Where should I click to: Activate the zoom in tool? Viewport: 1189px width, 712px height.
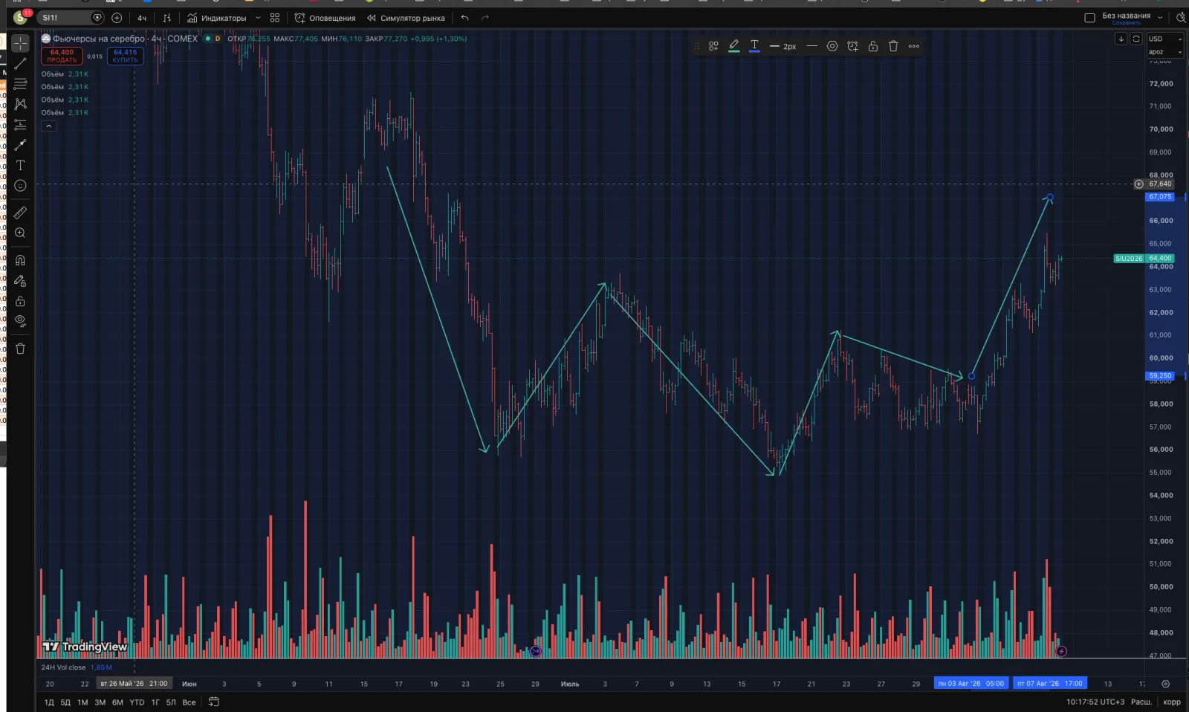(x=20, y=233)
